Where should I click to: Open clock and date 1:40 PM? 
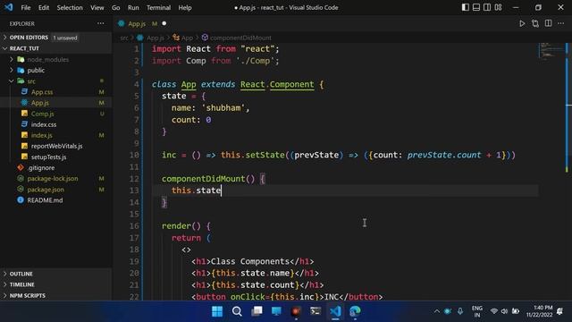tap(539, 311)
